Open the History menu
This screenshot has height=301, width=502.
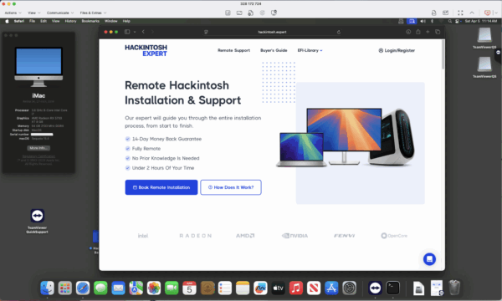(70, 21)
